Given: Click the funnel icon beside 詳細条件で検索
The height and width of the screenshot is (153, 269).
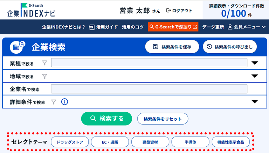Looking at the screenshot, I should pos(54,102).
